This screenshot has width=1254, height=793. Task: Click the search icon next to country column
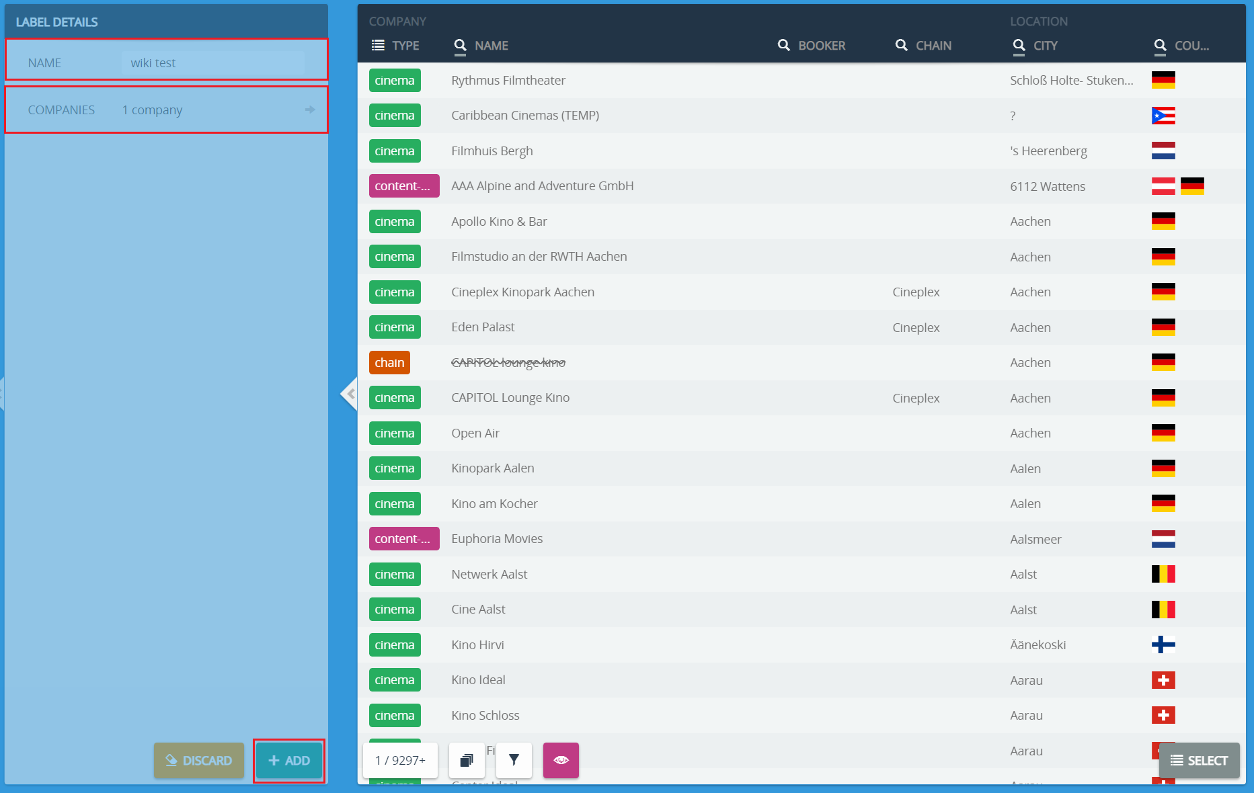pos(1160,46)
